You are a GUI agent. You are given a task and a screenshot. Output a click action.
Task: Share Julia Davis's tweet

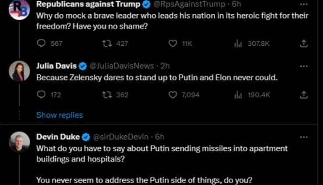pyautogui.click(x=304, y=94)
